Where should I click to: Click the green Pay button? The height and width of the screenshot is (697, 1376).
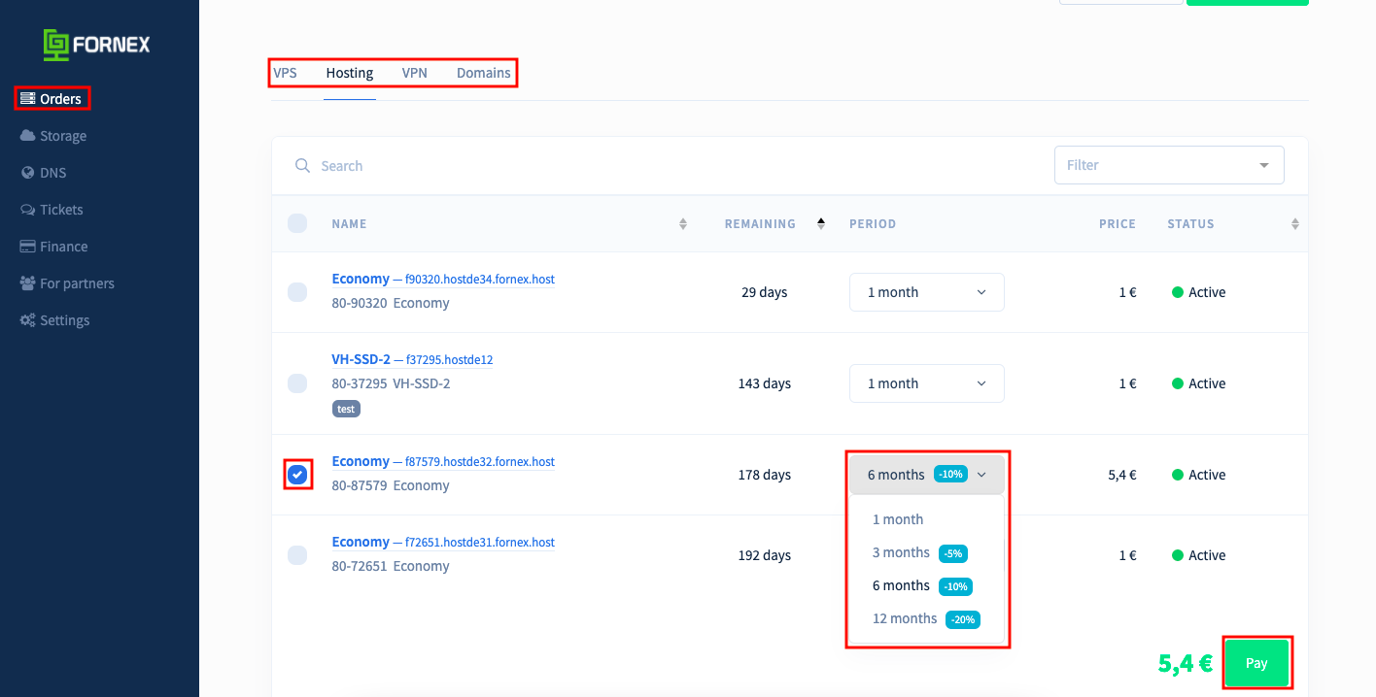1256,664
